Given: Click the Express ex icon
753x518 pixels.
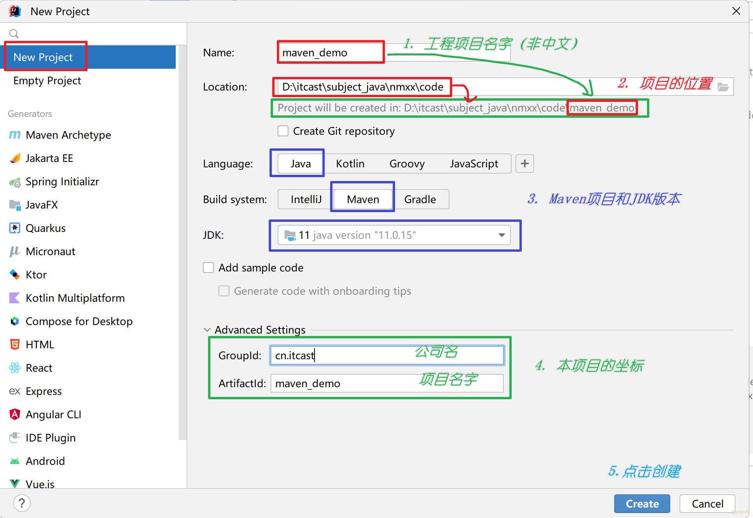Looking at the screenshot, I should (x=15, y=391).
